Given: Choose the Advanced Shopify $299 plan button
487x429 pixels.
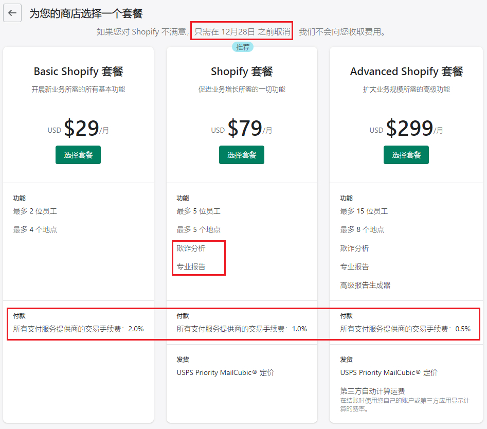Looking at the screenshot, I should click(406, 155).
